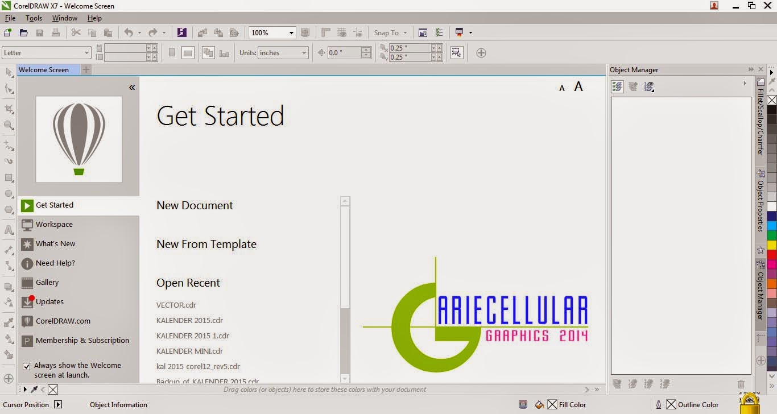Collapse the Welcome sidebar with double chevron
This screenshot has width=777, height=414.
[131, 87]
